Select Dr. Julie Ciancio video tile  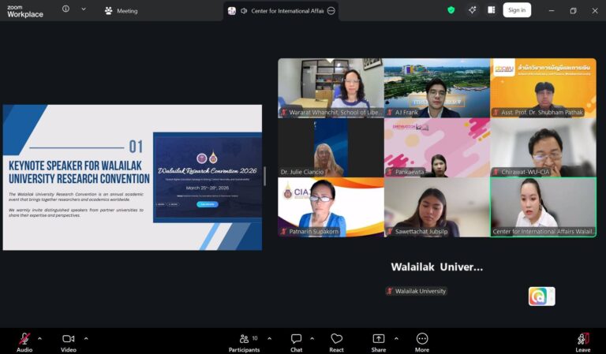(x=331, y=148)
